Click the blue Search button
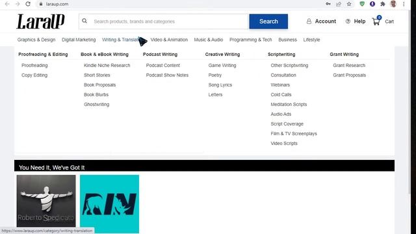The width and height of the screenshot is (416, 234). (268, 21)
